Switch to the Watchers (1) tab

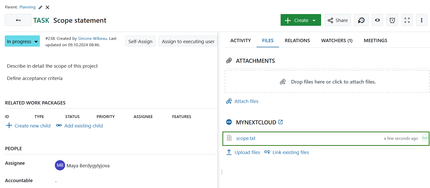pyautogui.click(x=337, y=41)
